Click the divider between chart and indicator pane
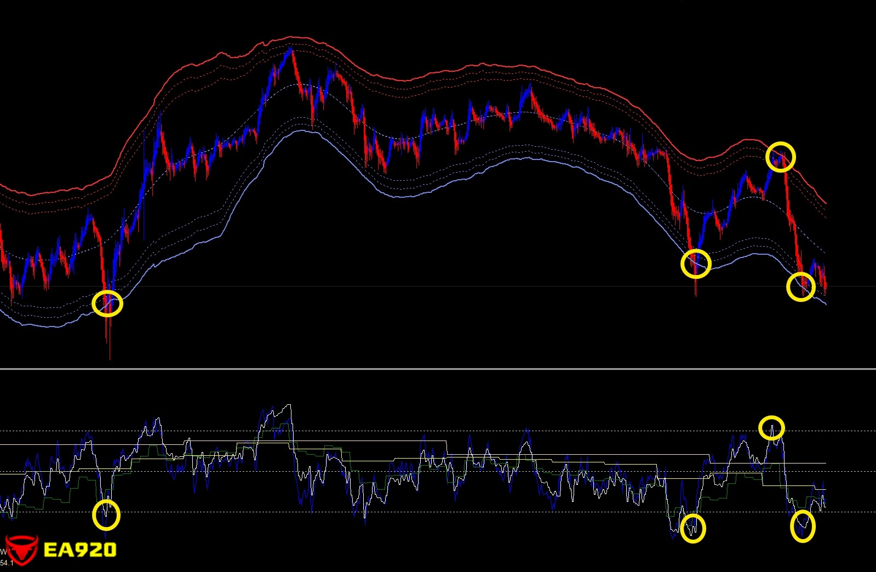 (438, 369)
